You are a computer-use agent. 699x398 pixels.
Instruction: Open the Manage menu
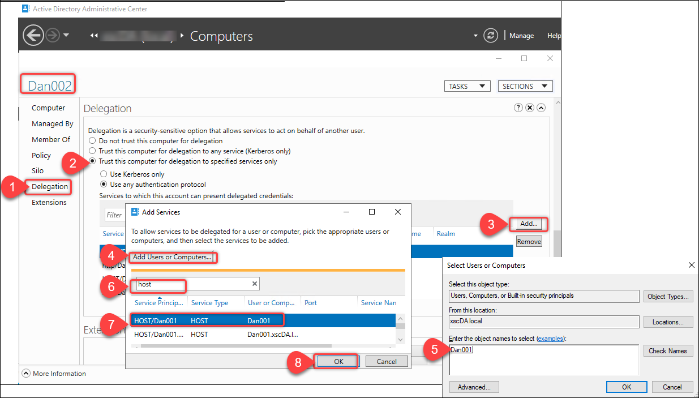pos(521,35)
